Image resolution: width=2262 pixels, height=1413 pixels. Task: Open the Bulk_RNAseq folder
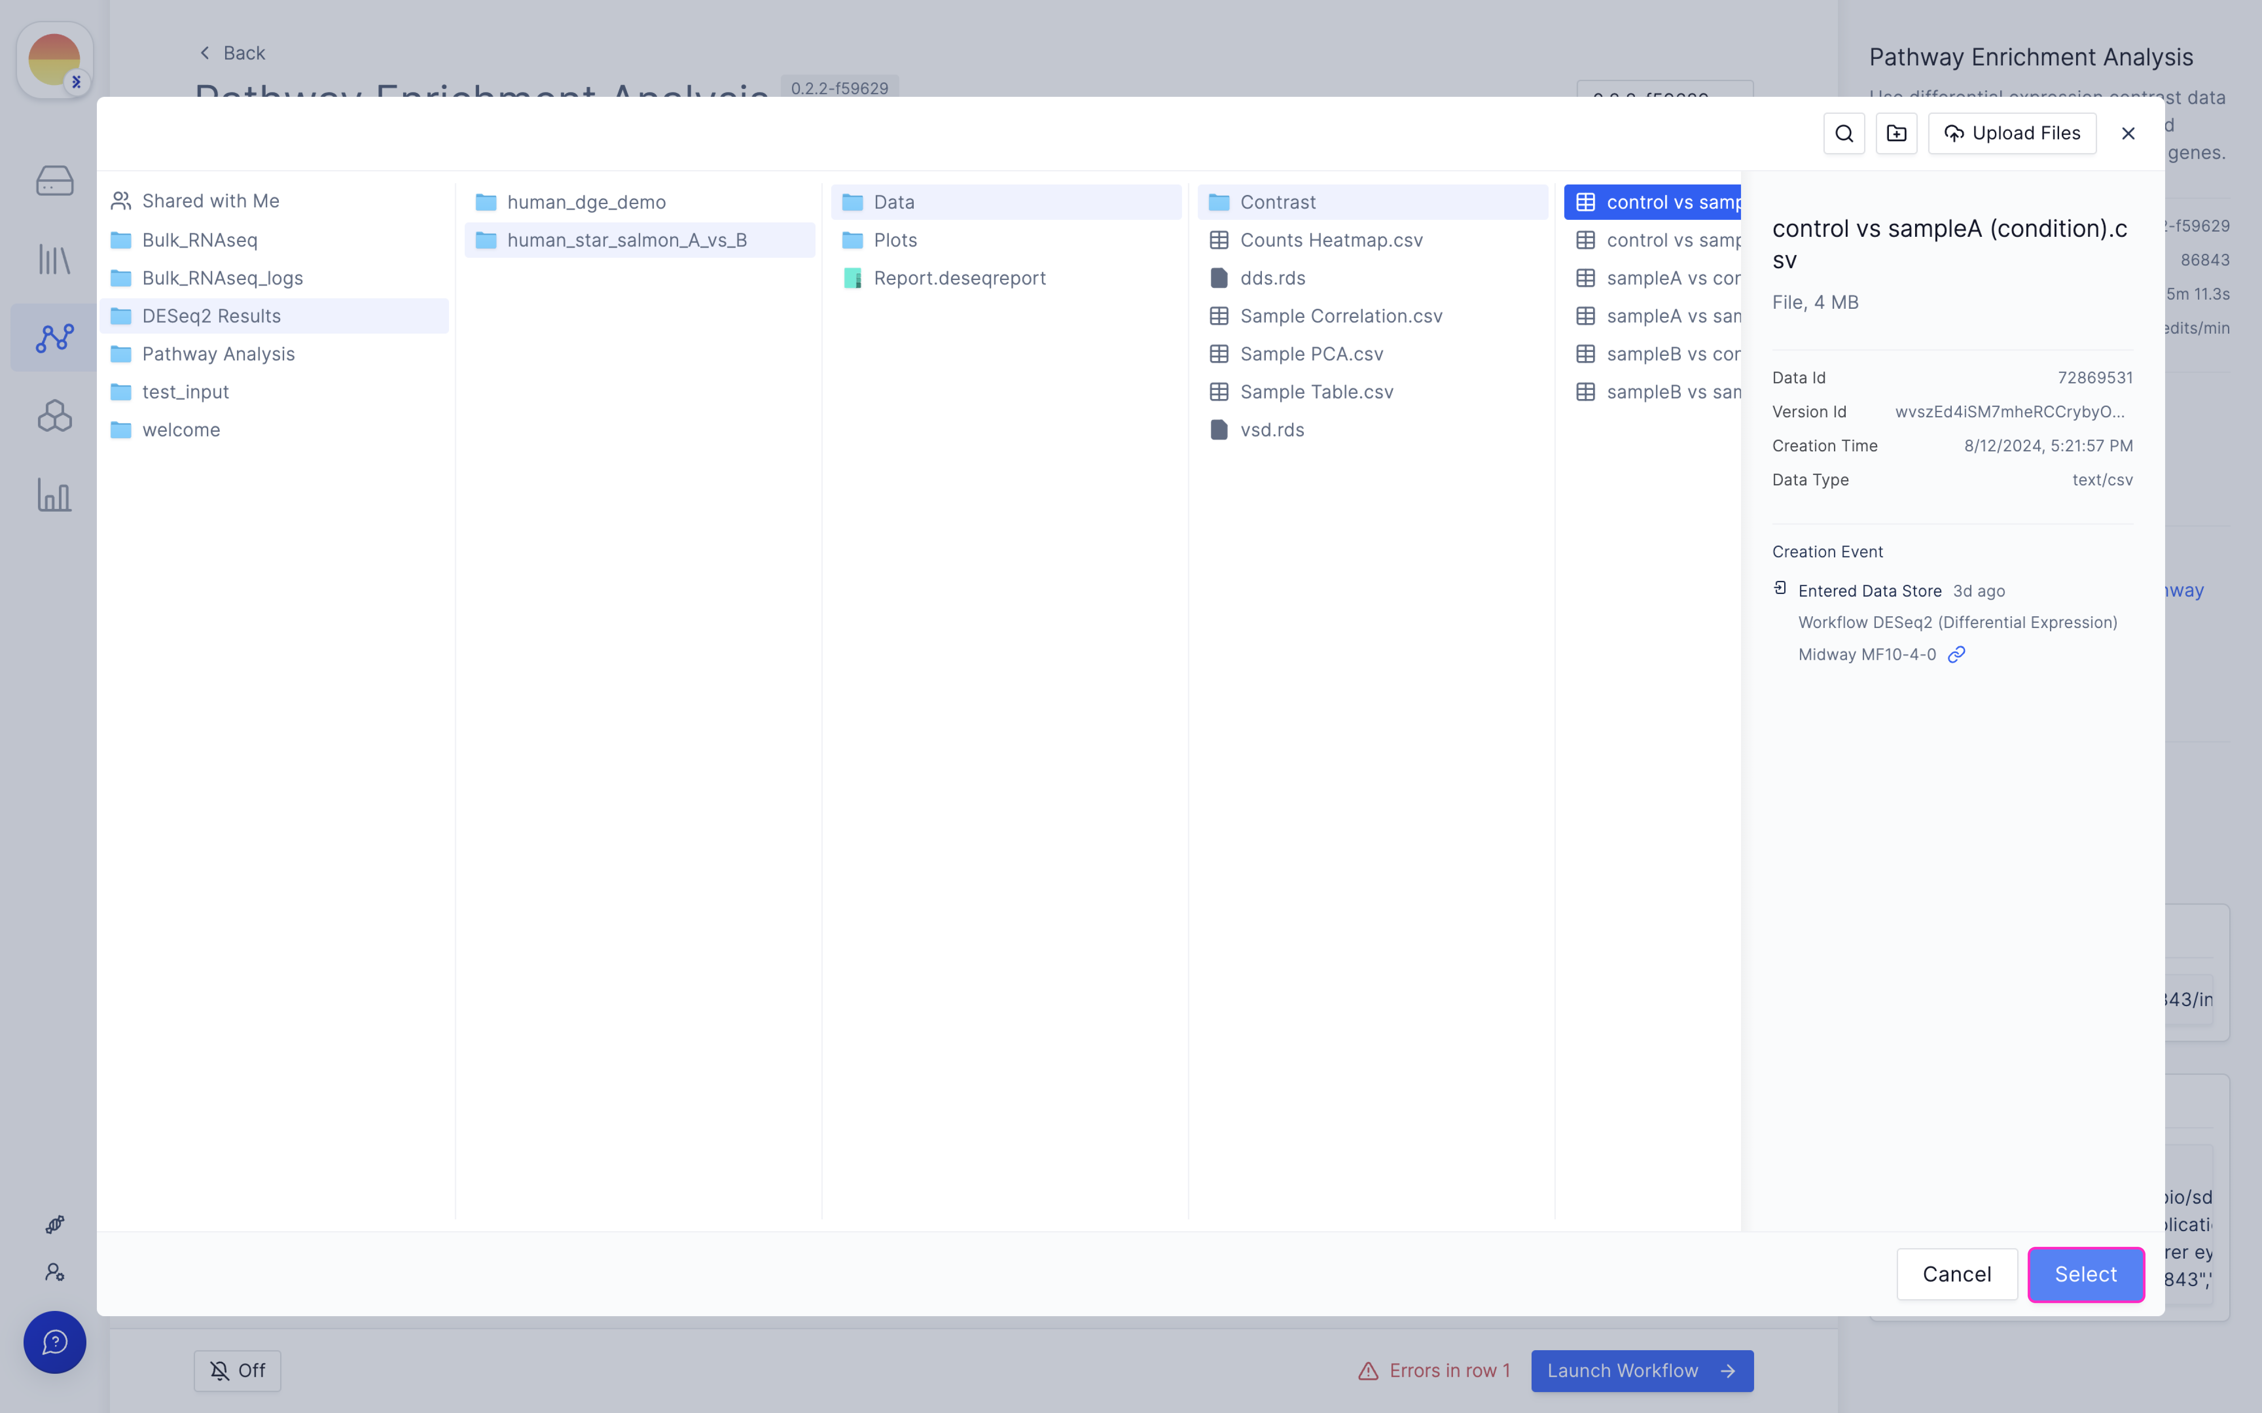tap(275, 240)
